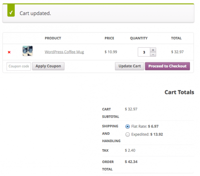The image size is (200, 176).
Task: Open the WordPress Coffee Mug product thumbnail
Action: [x=28, y=51]
